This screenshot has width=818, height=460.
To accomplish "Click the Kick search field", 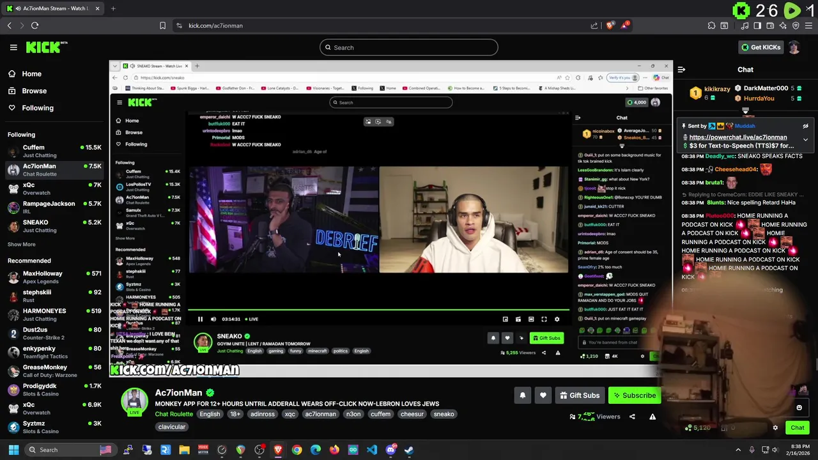I will click(409, 47).
